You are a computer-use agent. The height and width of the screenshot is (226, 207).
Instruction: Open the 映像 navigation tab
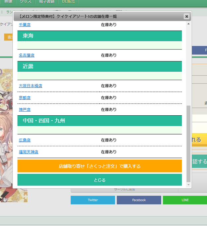coord(8,2)
